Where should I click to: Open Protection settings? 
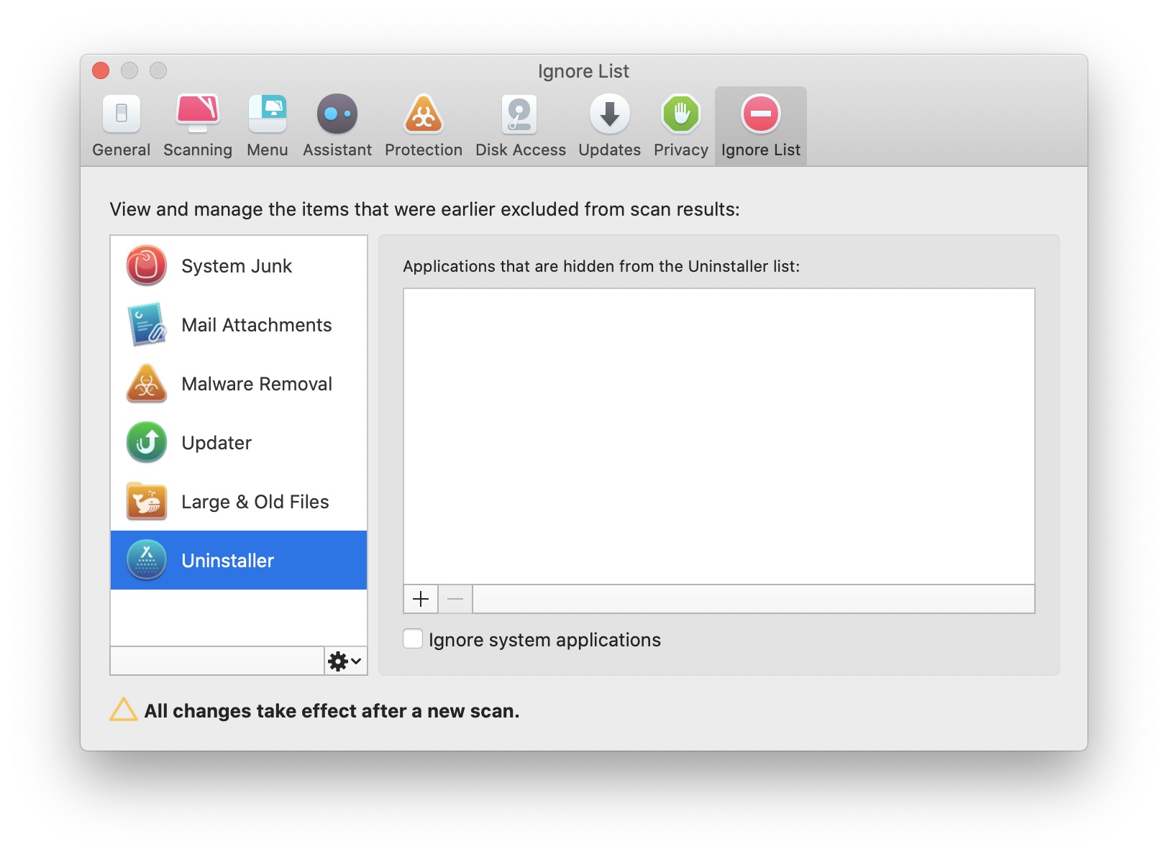(x=423, y=126)
